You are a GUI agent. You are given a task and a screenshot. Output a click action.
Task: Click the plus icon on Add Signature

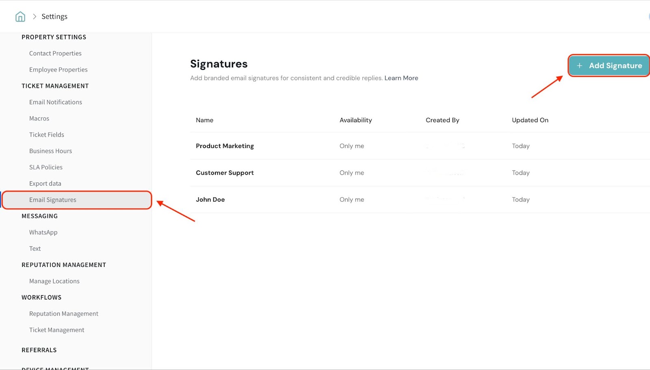point(579,66)
